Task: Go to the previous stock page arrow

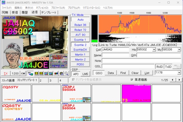Action: 173,80
